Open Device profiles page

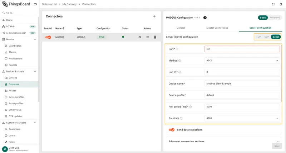coord(19,97)
